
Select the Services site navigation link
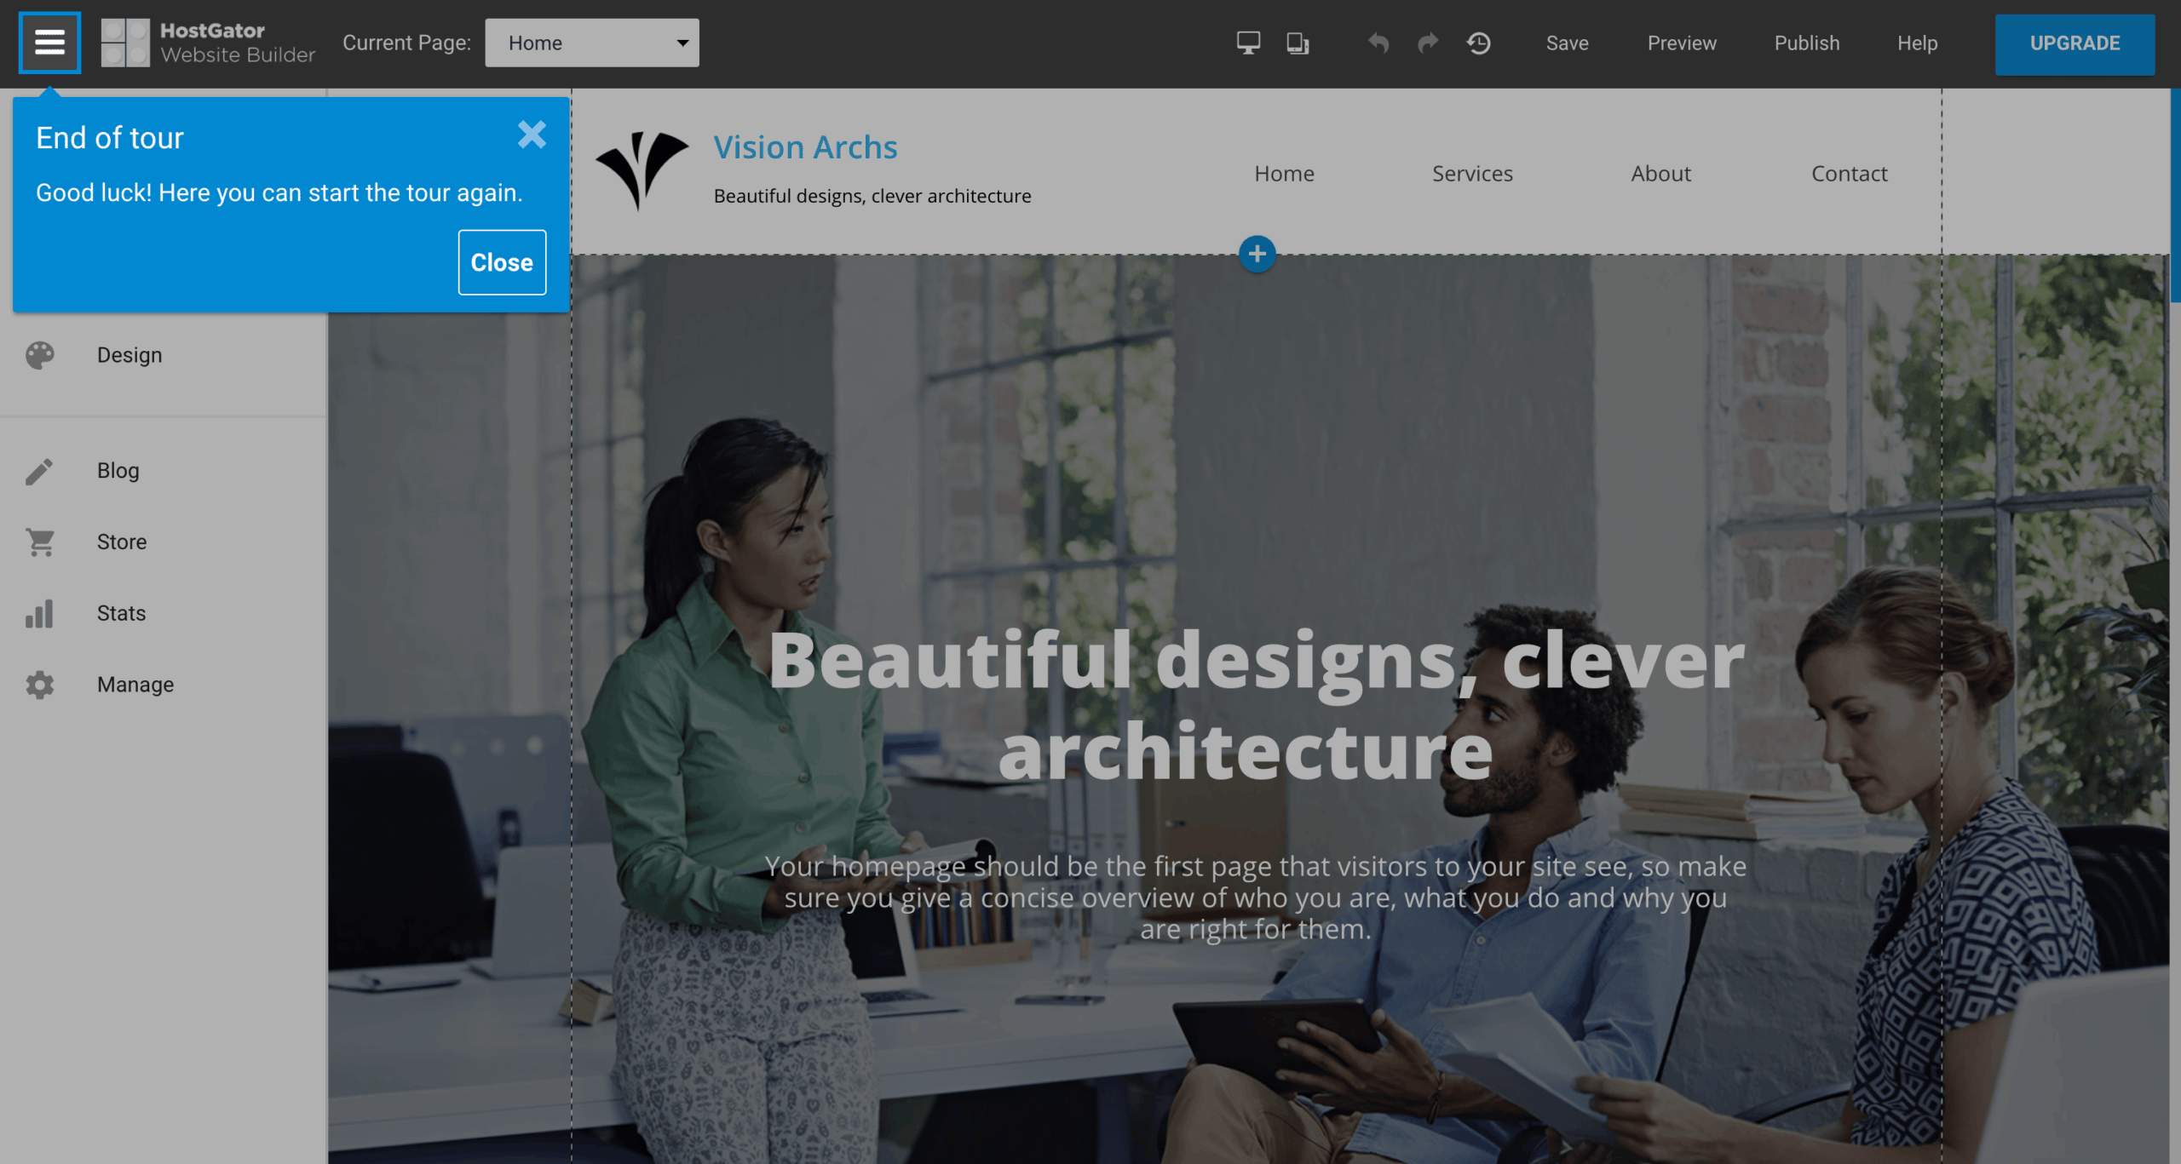[x=1472, y=174]
